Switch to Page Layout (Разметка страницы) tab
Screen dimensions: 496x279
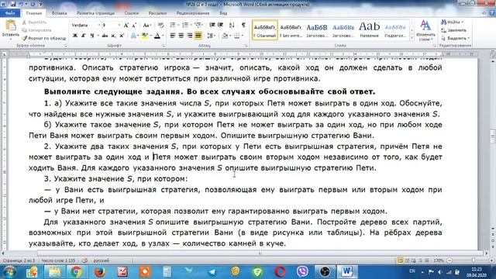pyautogui.click(x=95, y=13)
